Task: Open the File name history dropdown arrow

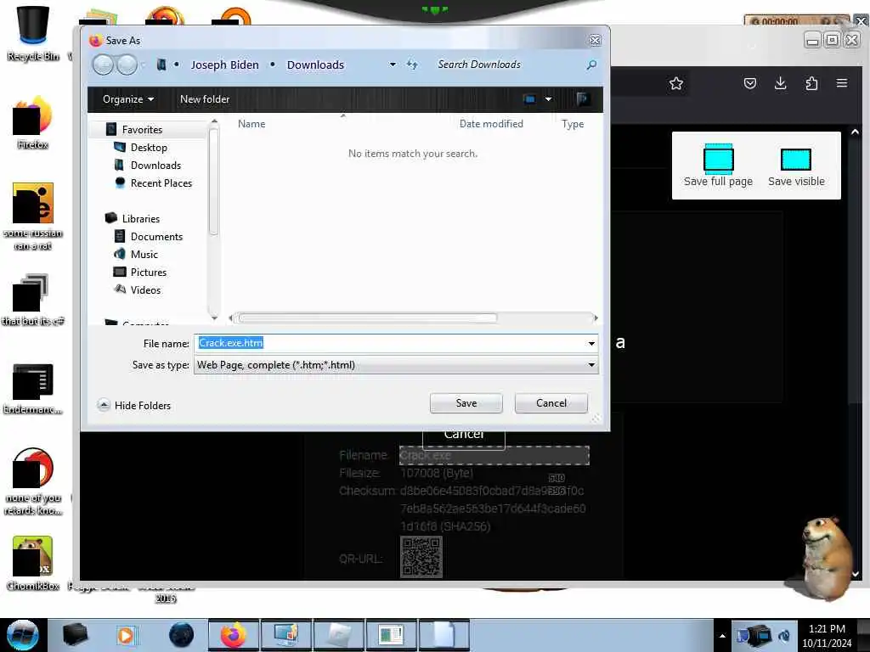Action: point(591,344)
